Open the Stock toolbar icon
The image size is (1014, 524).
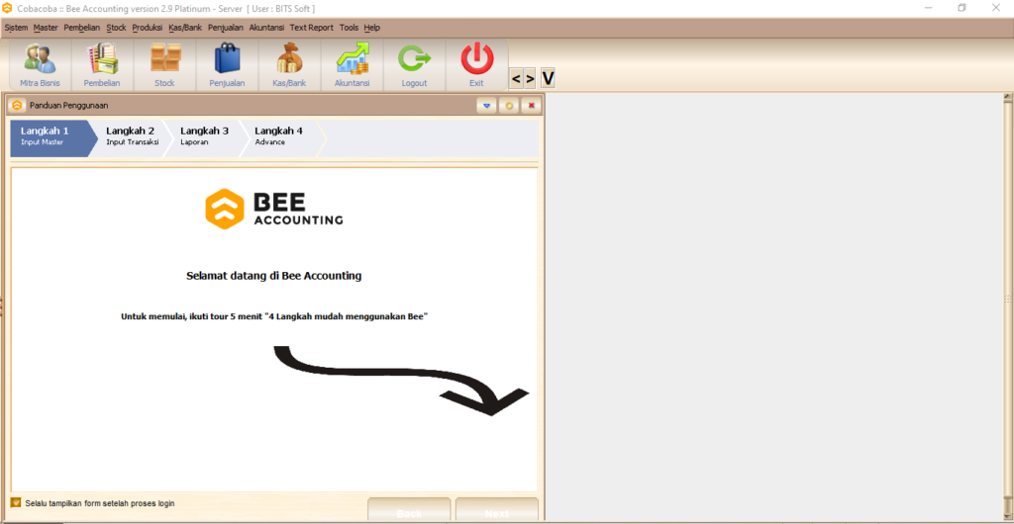[x=165, y=64]
